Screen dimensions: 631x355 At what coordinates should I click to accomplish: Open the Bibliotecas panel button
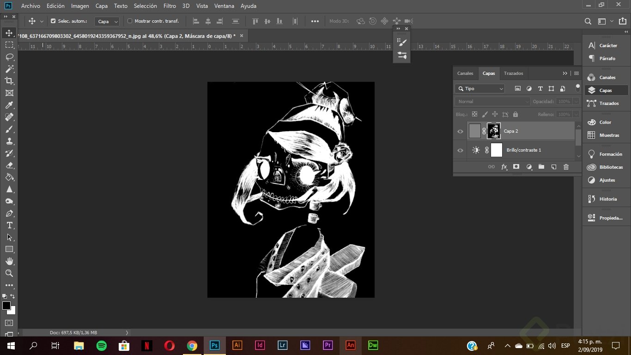click(x=607, y=167)
